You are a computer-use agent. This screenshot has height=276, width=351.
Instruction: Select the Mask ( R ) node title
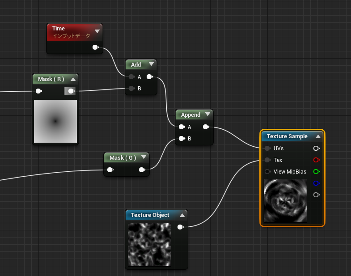tap(51, 79)
